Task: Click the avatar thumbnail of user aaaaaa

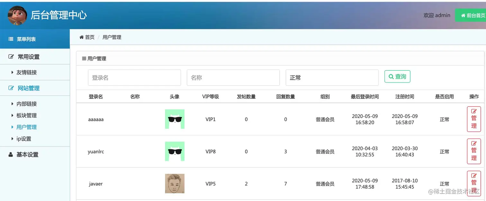Action: coord(175,119)
